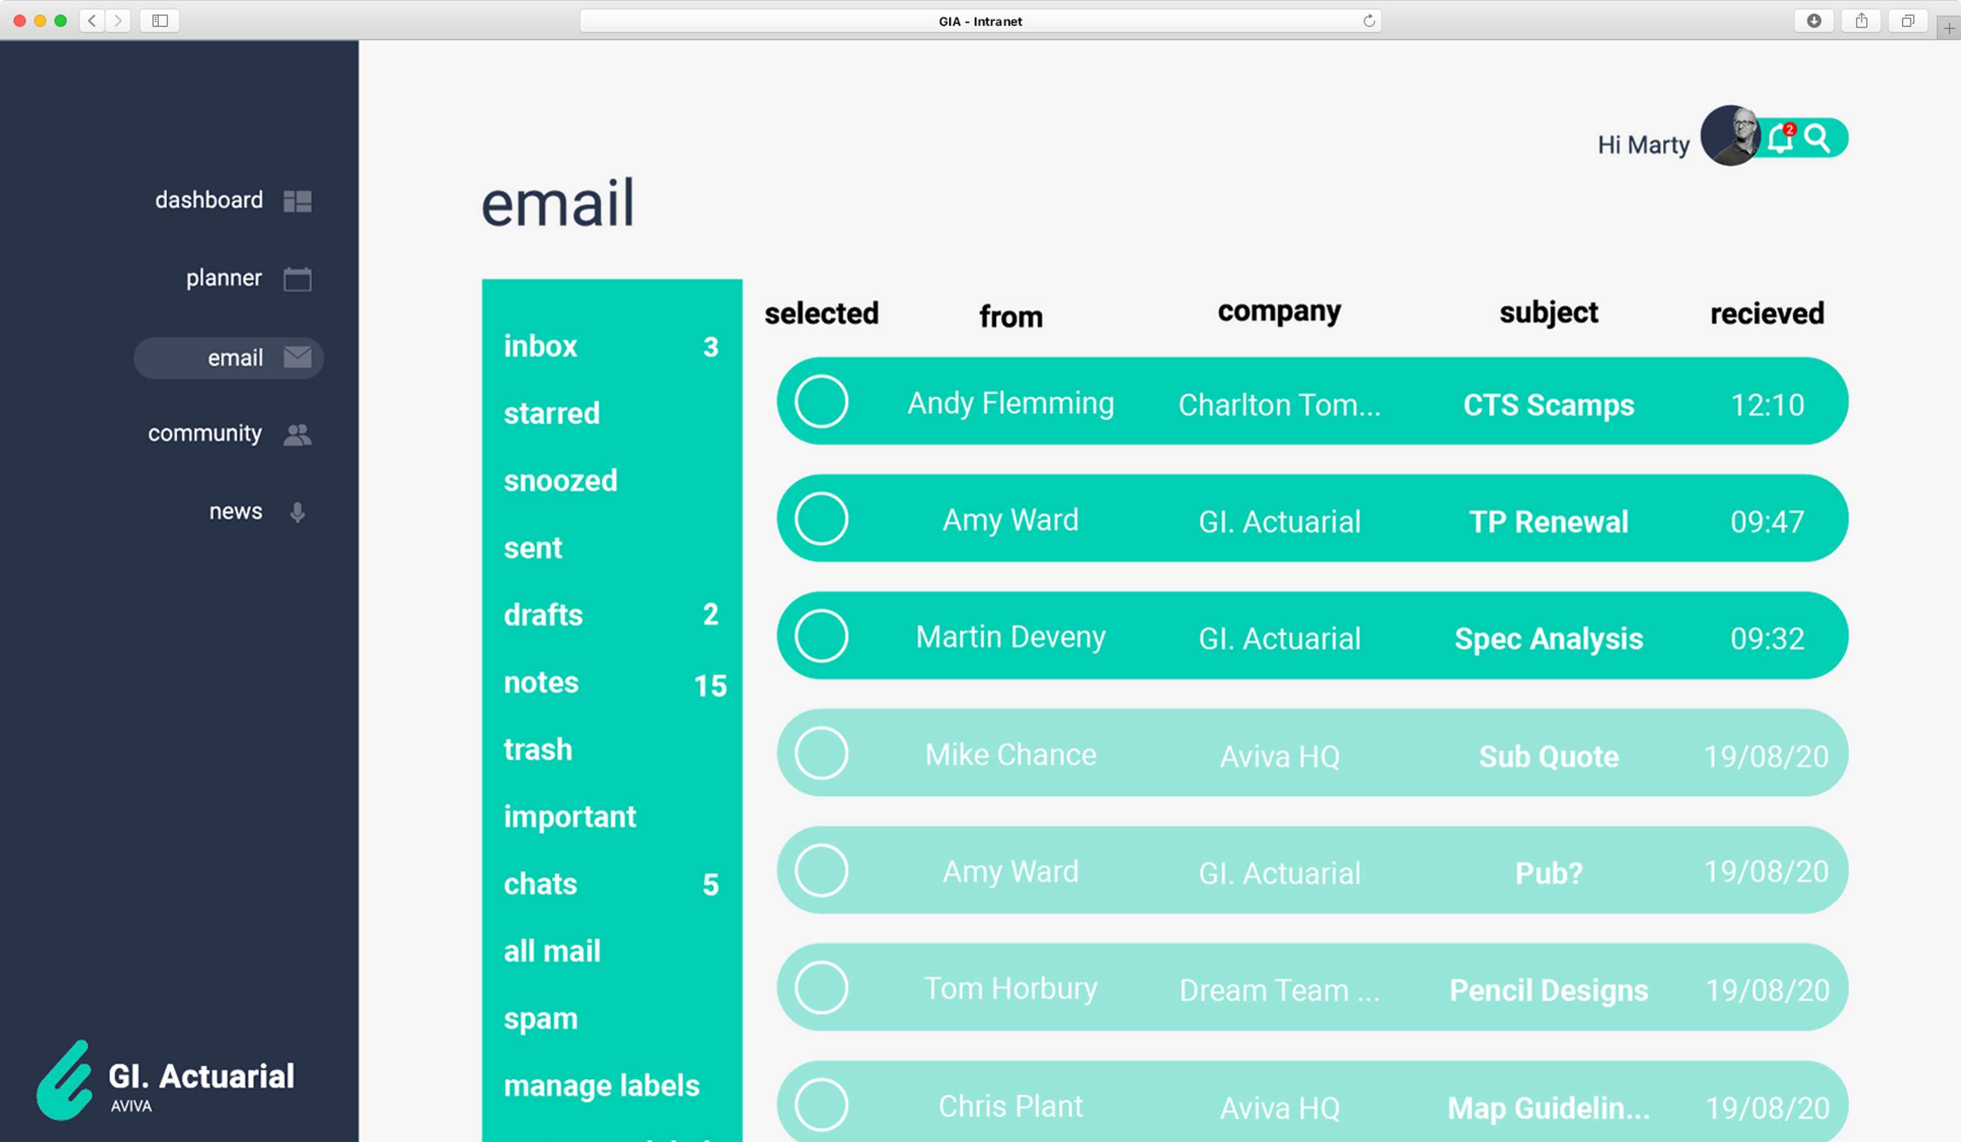Click the Hi Marty greeting
Image resolution: width=1961 pixels, height=1142 pixels.
pos(1643,144)
